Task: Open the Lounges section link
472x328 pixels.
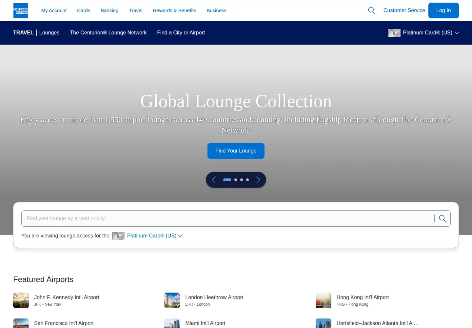Action: coord(49,33)
